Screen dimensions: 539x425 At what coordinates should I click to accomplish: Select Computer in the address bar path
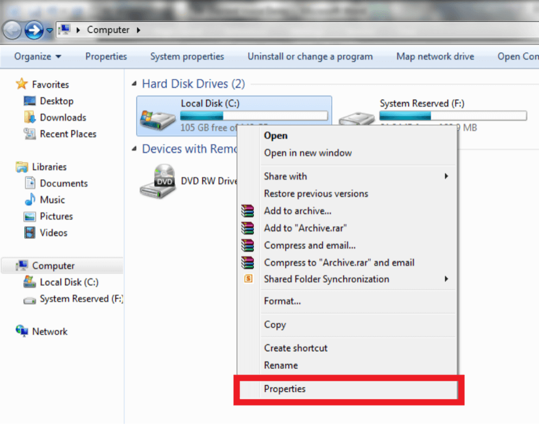[x=108, y=29]
